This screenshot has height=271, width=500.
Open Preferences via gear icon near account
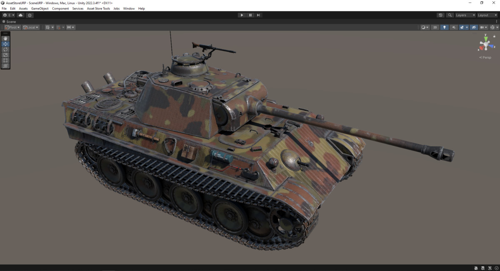30,15
